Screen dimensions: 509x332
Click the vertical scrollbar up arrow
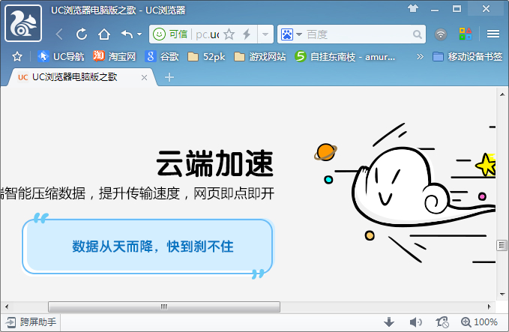pos(502,94)
